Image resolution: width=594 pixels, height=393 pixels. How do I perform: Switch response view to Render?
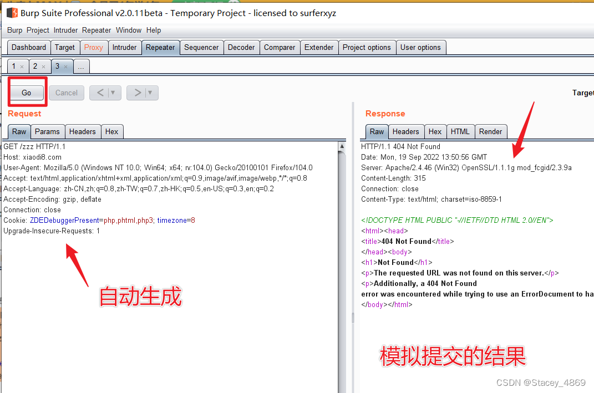pyautogui.click(x=491, y=132)
